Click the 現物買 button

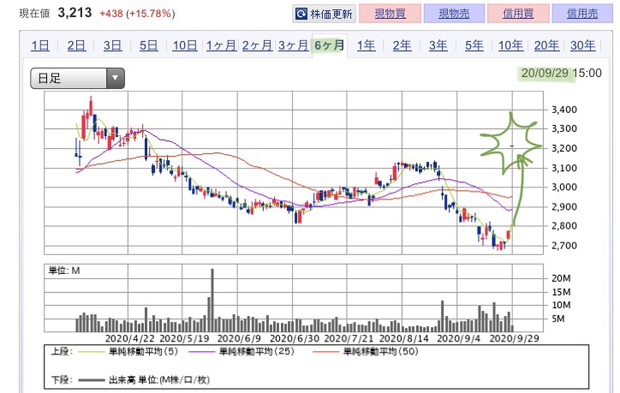[x=390, y=14]
